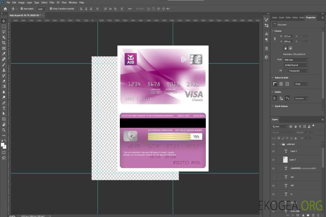326x217 pixels.
Task: Select the Eraser tool
Action: (4, 81)
